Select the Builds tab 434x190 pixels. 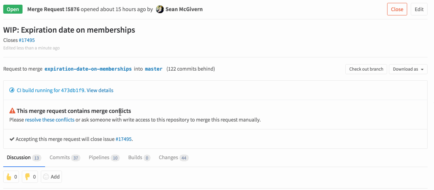click(x=139, y=157)
